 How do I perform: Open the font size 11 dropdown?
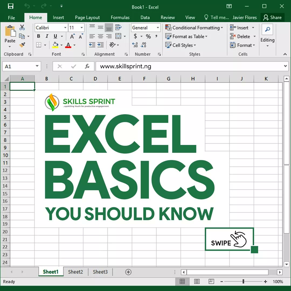tap(82, 28)
